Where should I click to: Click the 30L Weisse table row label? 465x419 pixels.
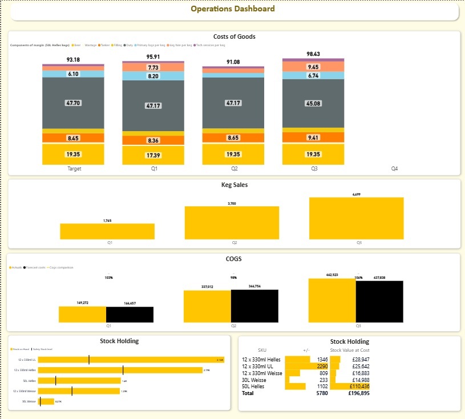click(x=254, y=380)
